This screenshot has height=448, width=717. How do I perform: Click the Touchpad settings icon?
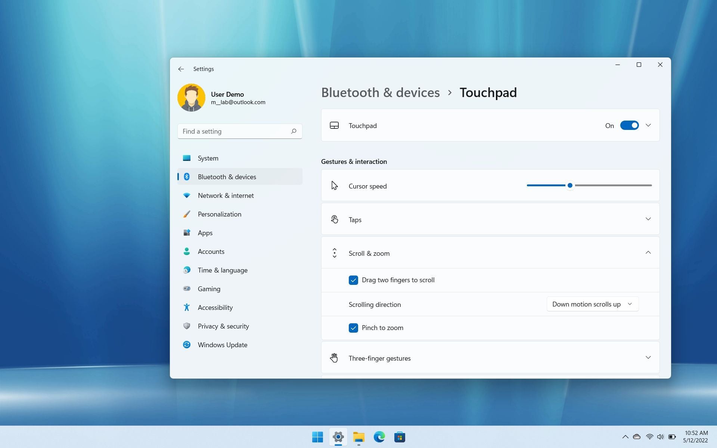[x=335, y=125]
